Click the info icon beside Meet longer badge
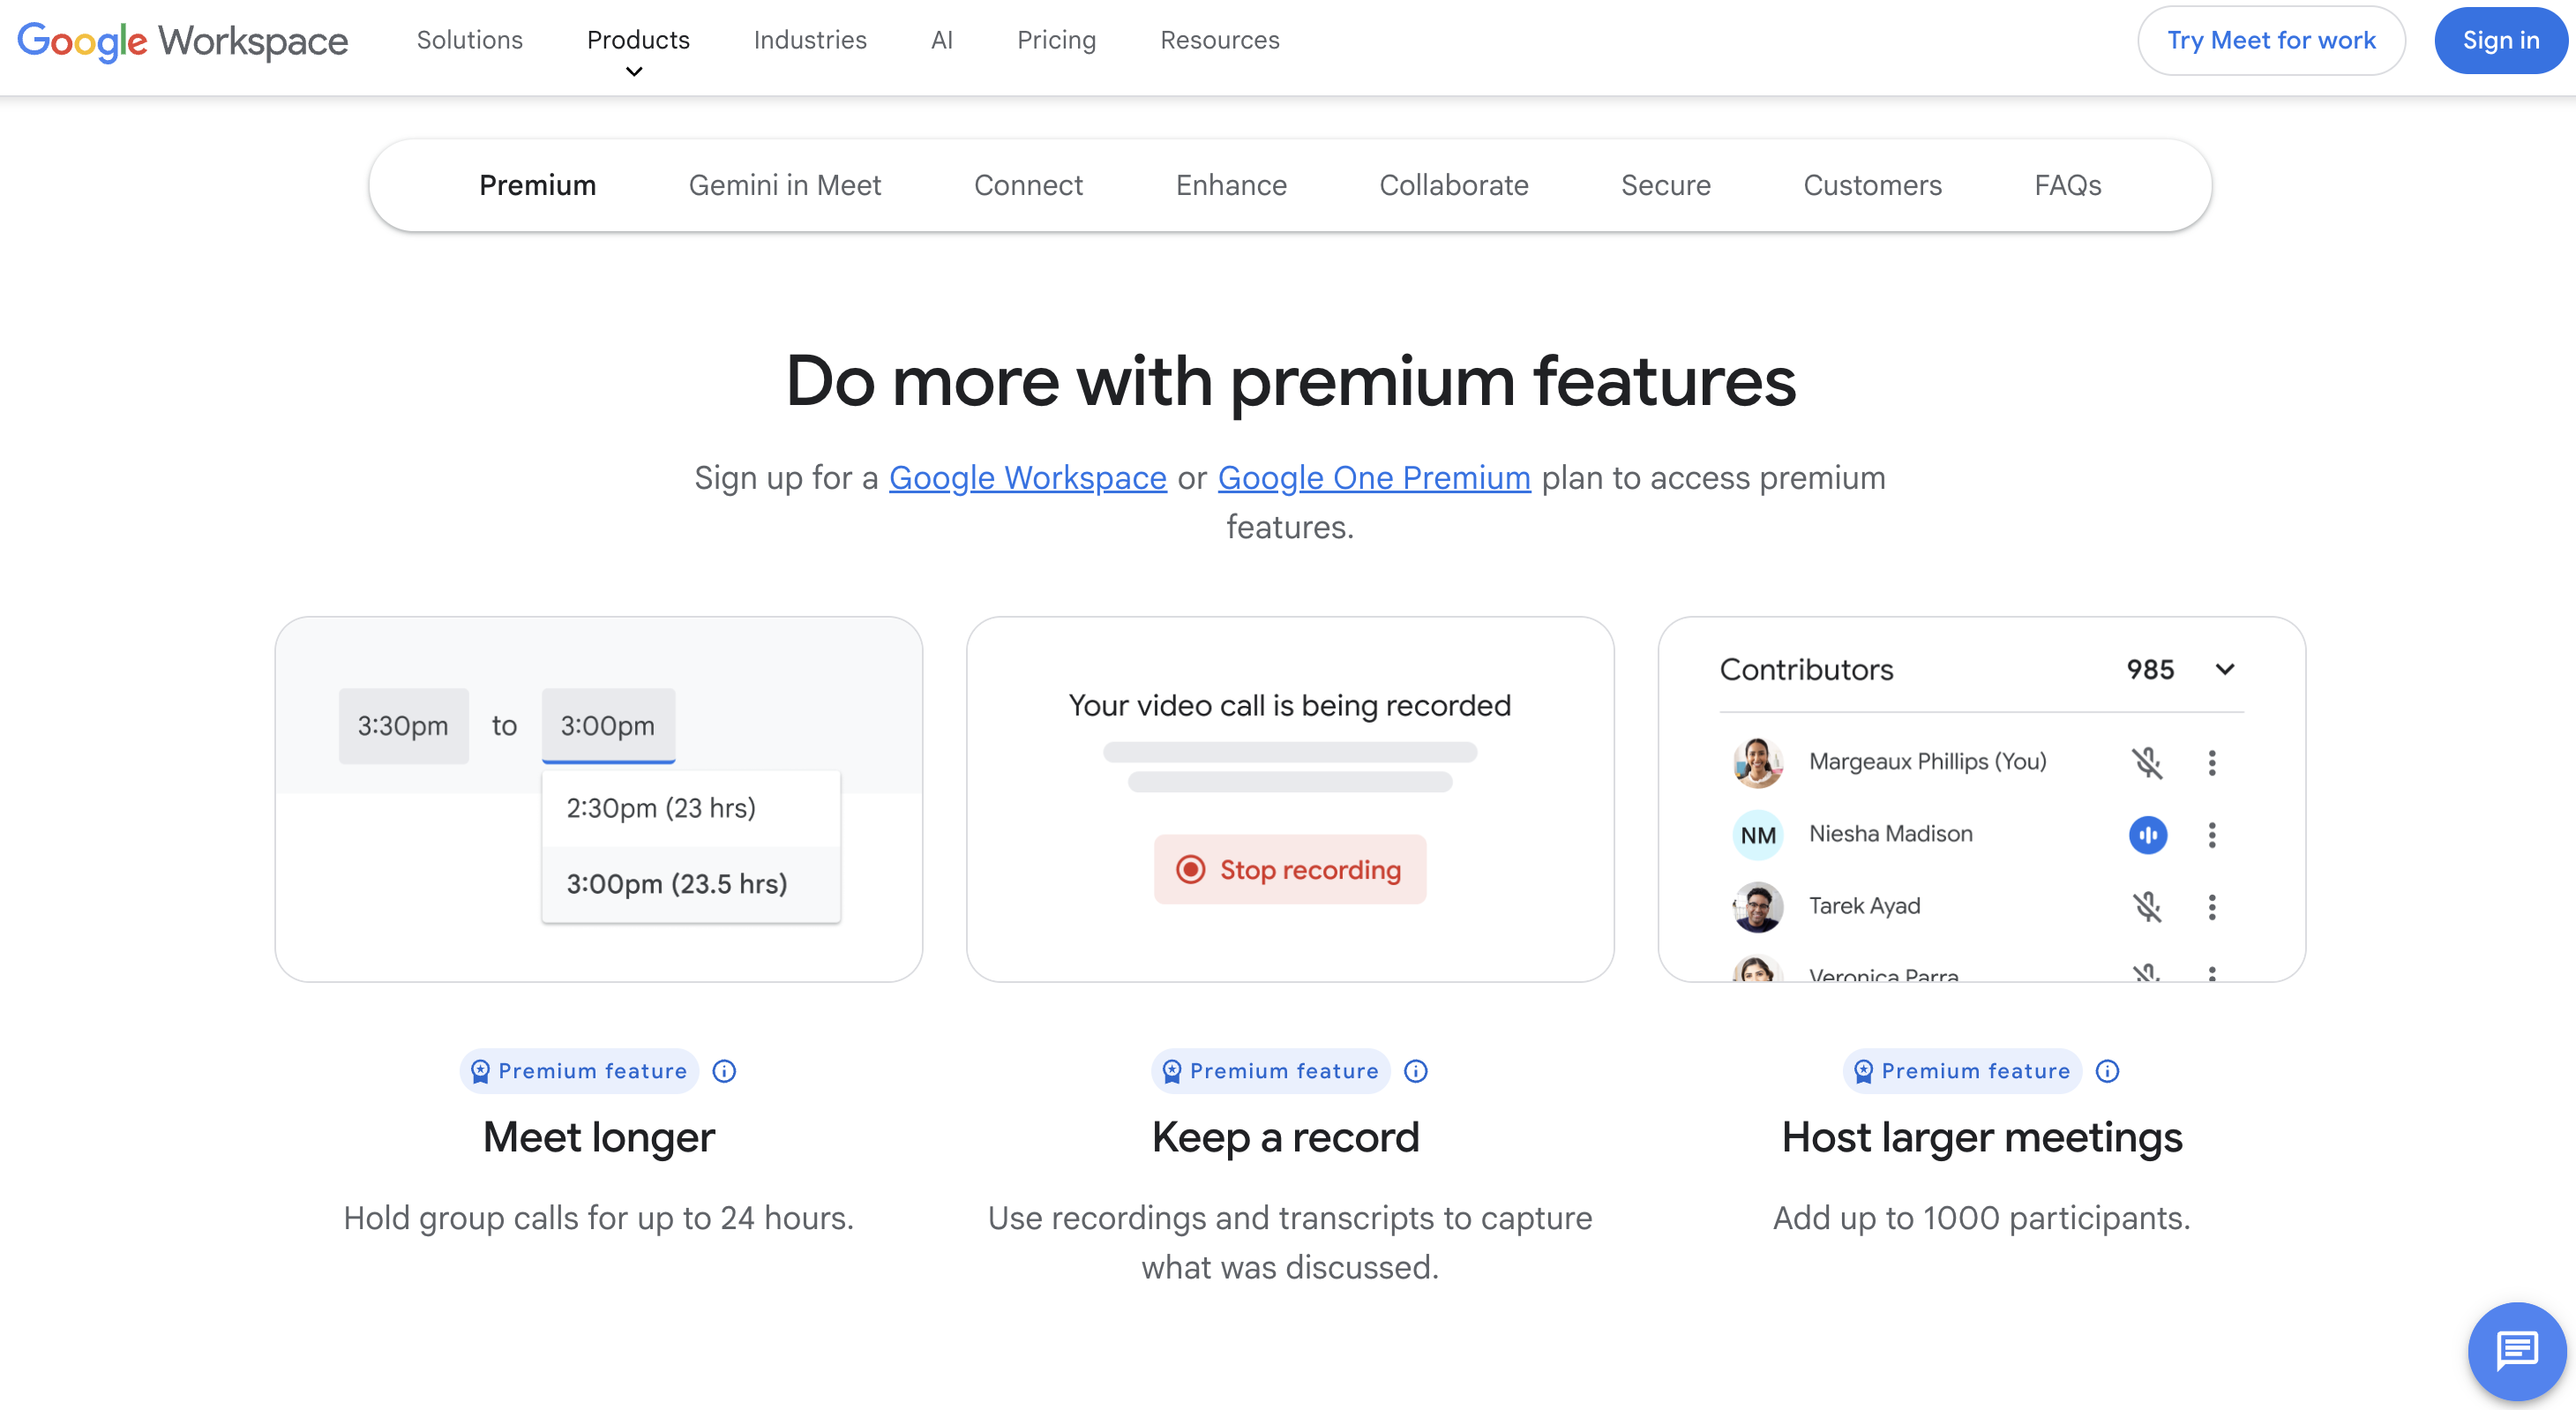This screenshot has height=1410, width=2576. 723,1070
